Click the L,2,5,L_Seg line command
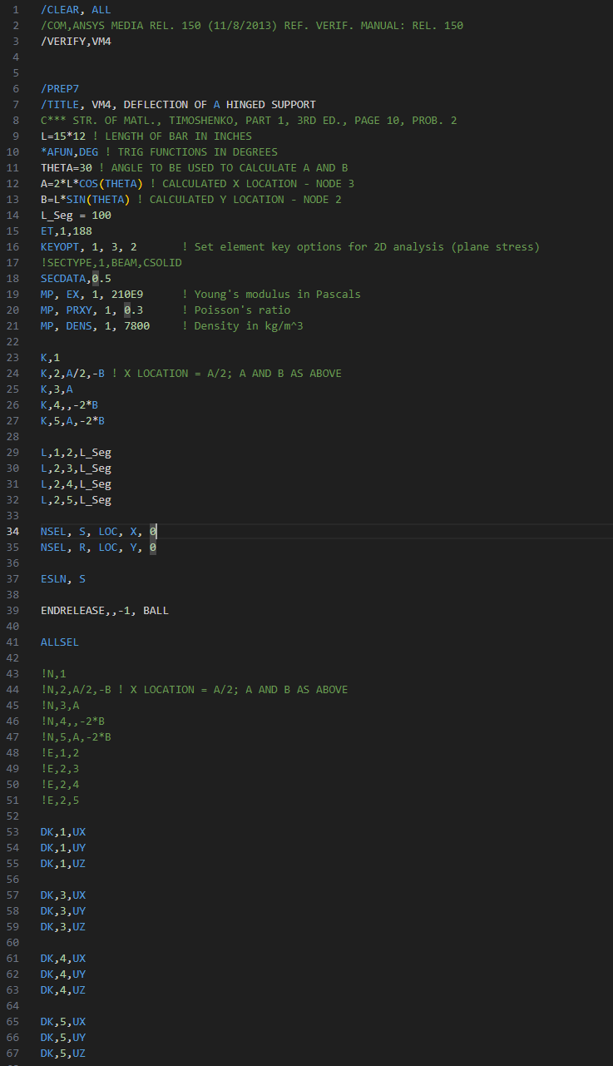The height and width of the screenshot is (1066, 613). click(76, 500)
